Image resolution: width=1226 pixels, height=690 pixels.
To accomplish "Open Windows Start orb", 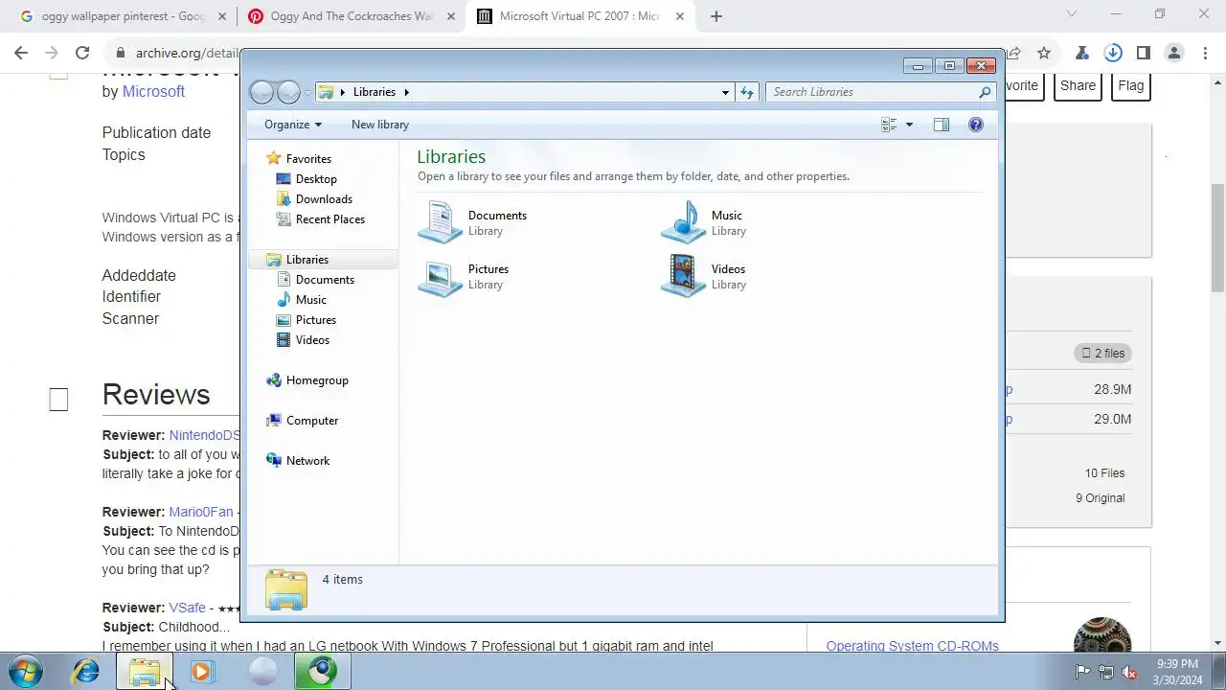I will coord(26,672).
